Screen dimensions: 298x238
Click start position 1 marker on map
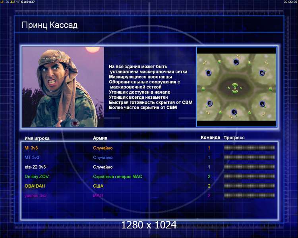tap(234, 112)
